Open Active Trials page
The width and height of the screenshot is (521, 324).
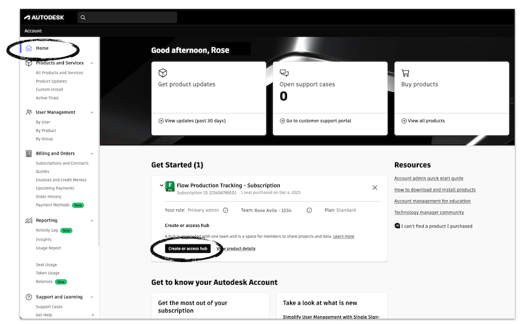(47, 98)
